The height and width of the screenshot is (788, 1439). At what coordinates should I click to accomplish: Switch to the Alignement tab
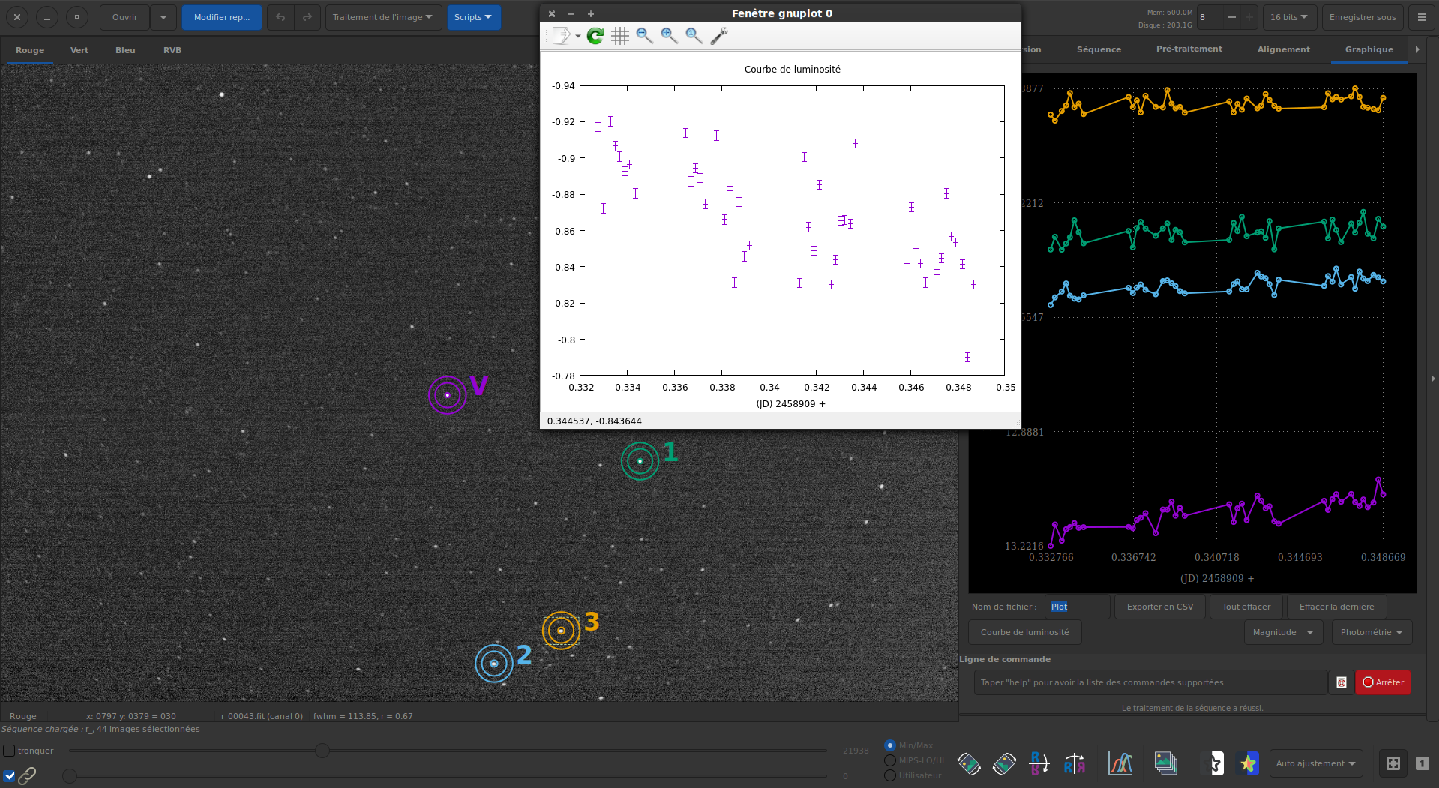pyautogui.click(x=1283, y=49)
